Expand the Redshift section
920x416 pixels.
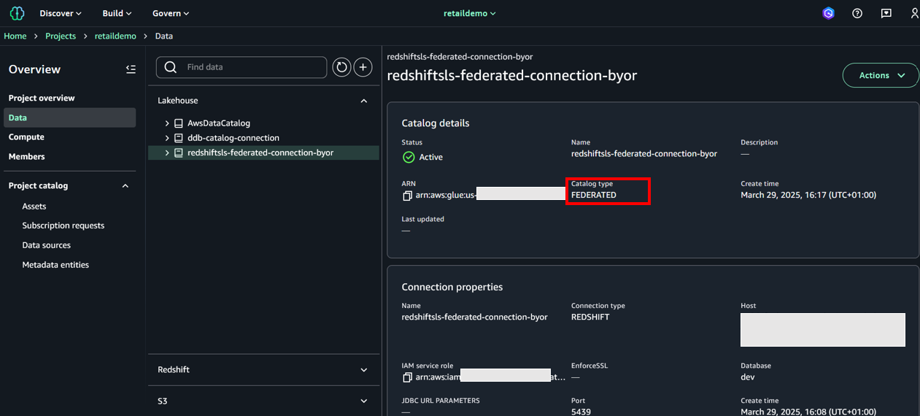(x=364, y=370)
